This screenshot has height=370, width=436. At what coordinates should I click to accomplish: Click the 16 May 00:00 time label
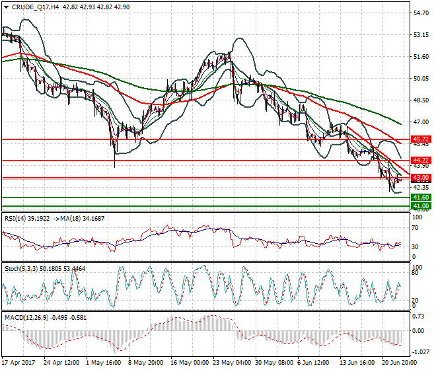190,363
